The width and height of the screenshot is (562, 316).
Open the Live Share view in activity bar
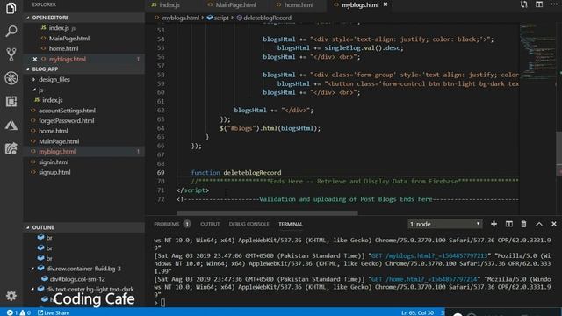pyautogui.click(x=11, y=148)
